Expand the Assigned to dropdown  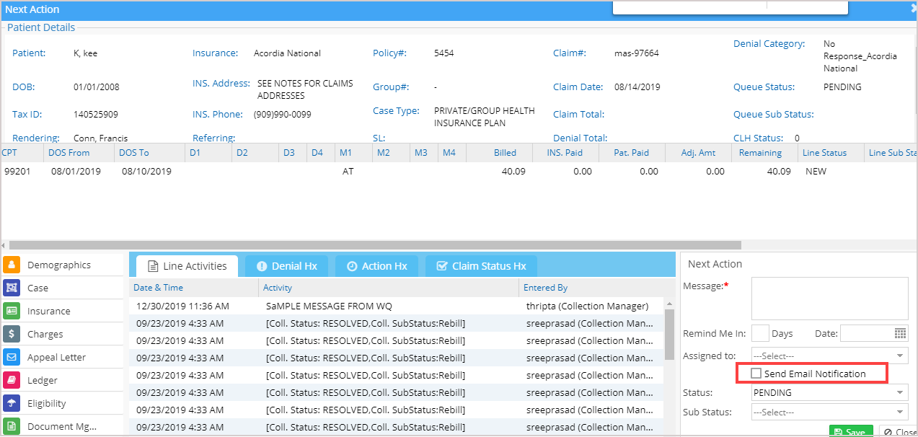point(829,356)
